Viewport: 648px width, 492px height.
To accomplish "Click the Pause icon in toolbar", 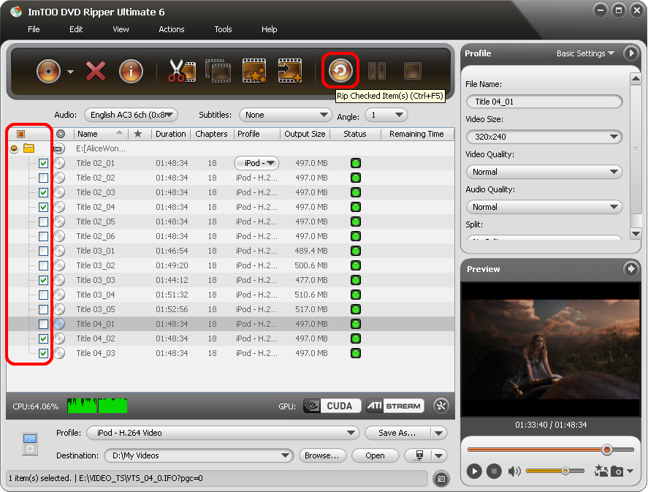I will click(376, 71).
